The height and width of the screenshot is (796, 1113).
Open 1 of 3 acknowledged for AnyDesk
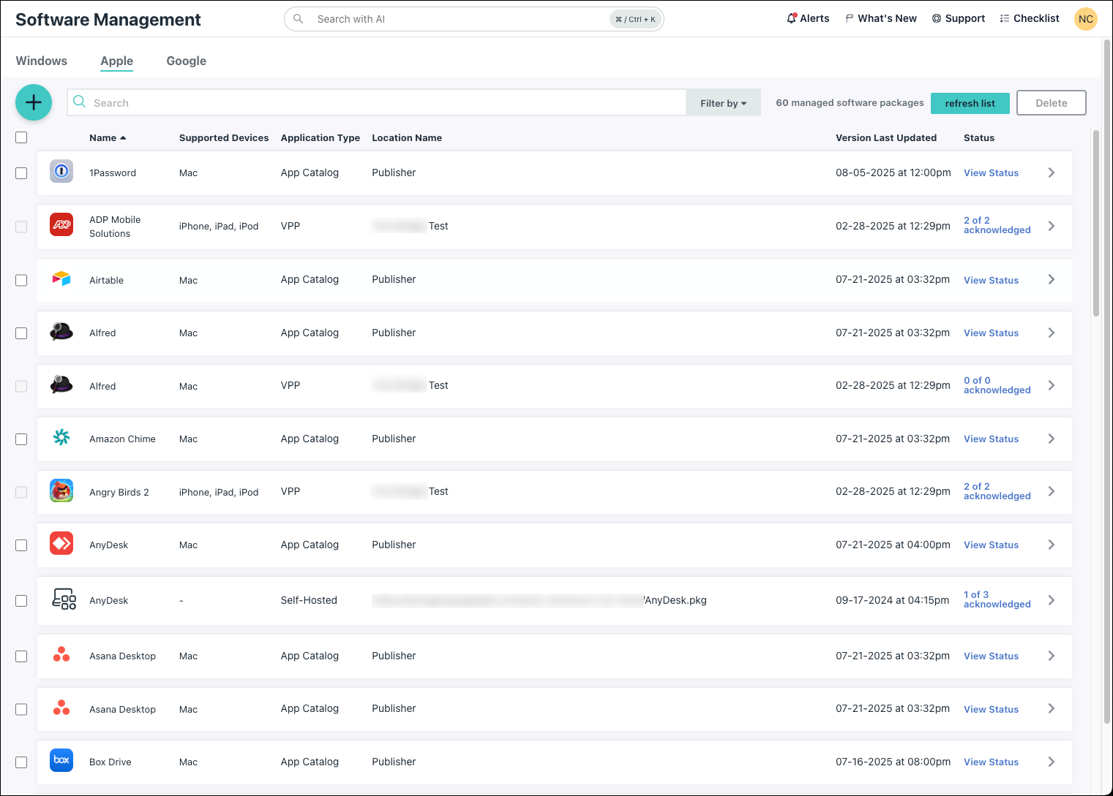tap(997, 599)
